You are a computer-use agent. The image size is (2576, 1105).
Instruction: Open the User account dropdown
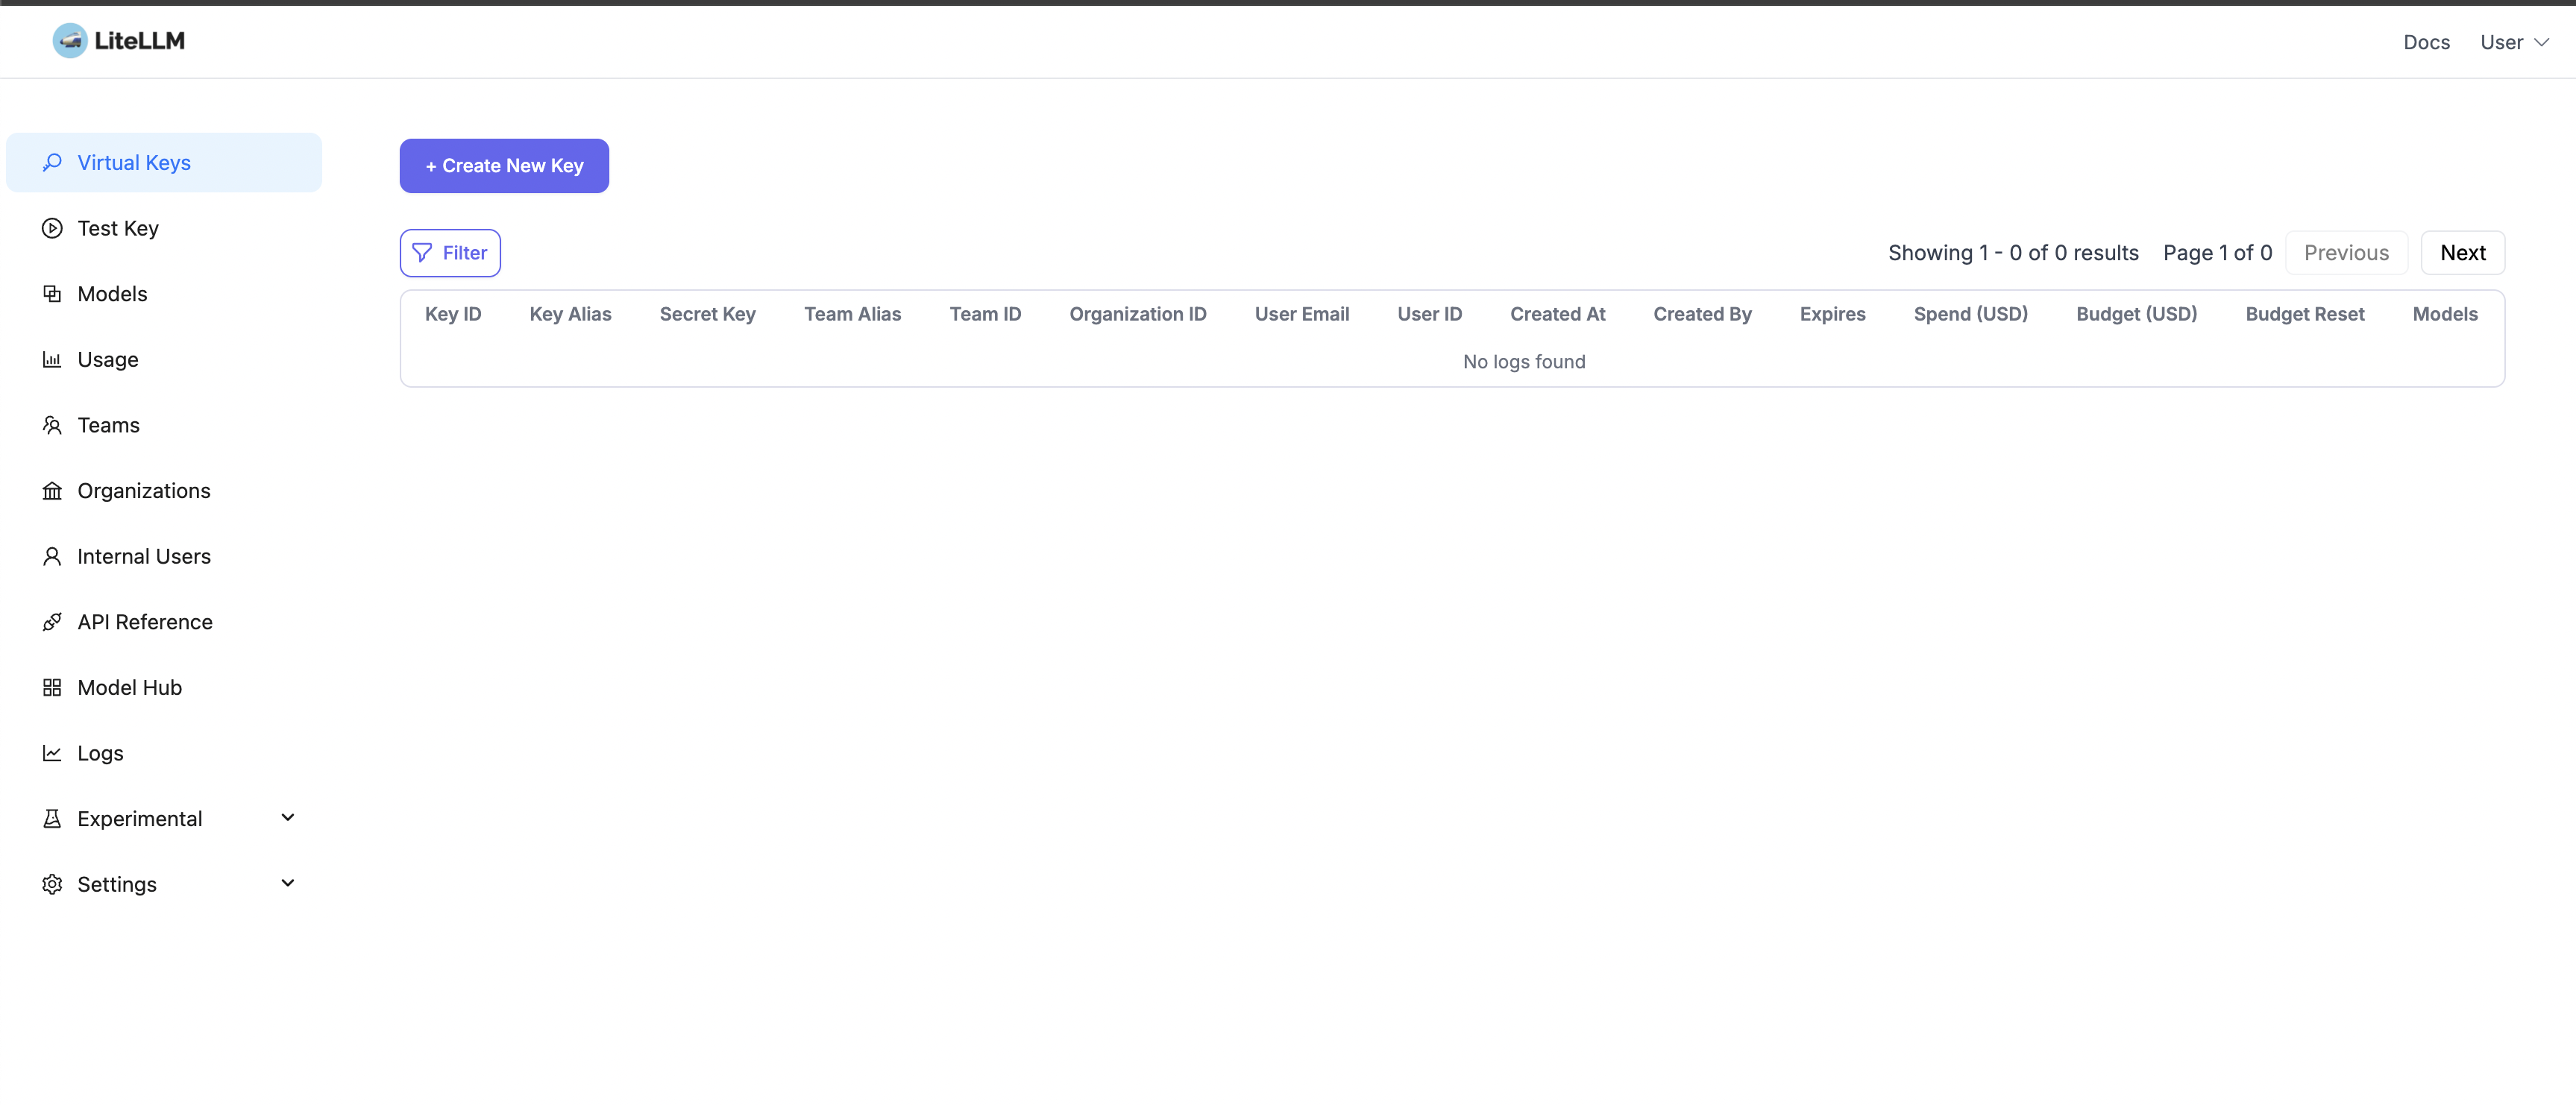click(2513, 42)
